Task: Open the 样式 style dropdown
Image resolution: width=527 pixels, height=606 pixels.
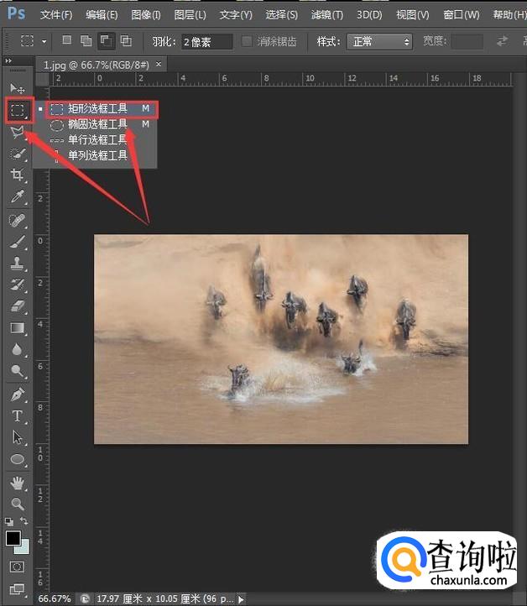Action: pos(379,41)
